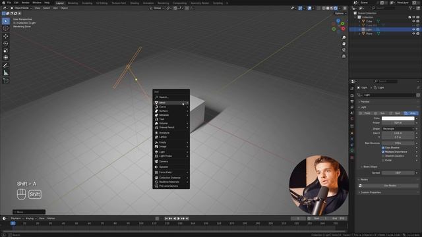Select the Annotate tool
The height and width of the screenshot is (237, 422).
6,66
